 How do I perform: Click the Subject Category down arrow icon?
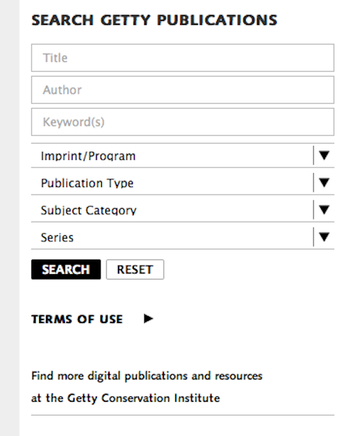324,210
